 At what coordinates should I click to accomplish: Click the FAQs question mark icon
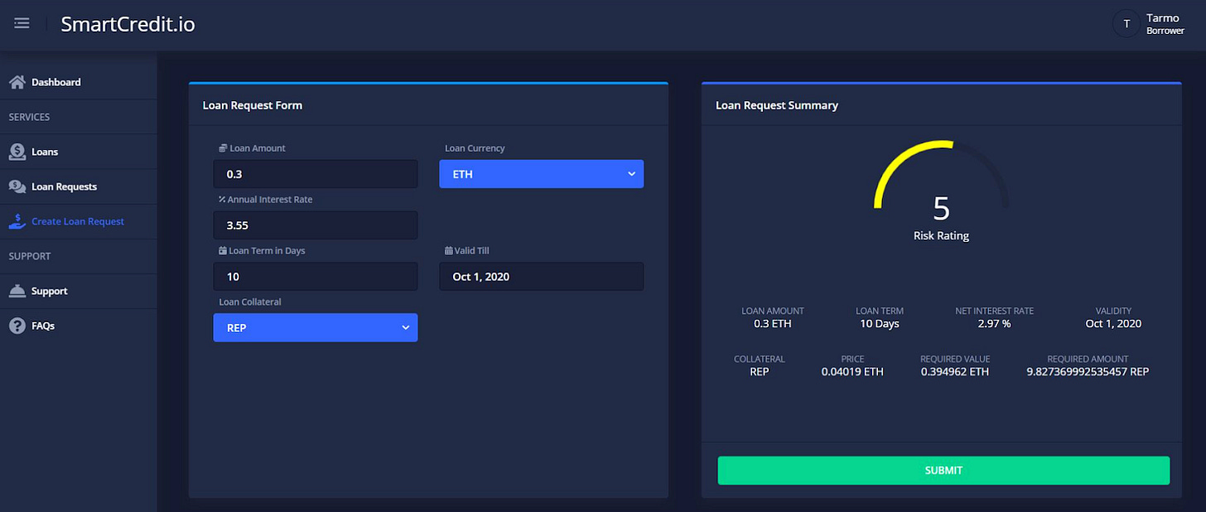(17, 326)
